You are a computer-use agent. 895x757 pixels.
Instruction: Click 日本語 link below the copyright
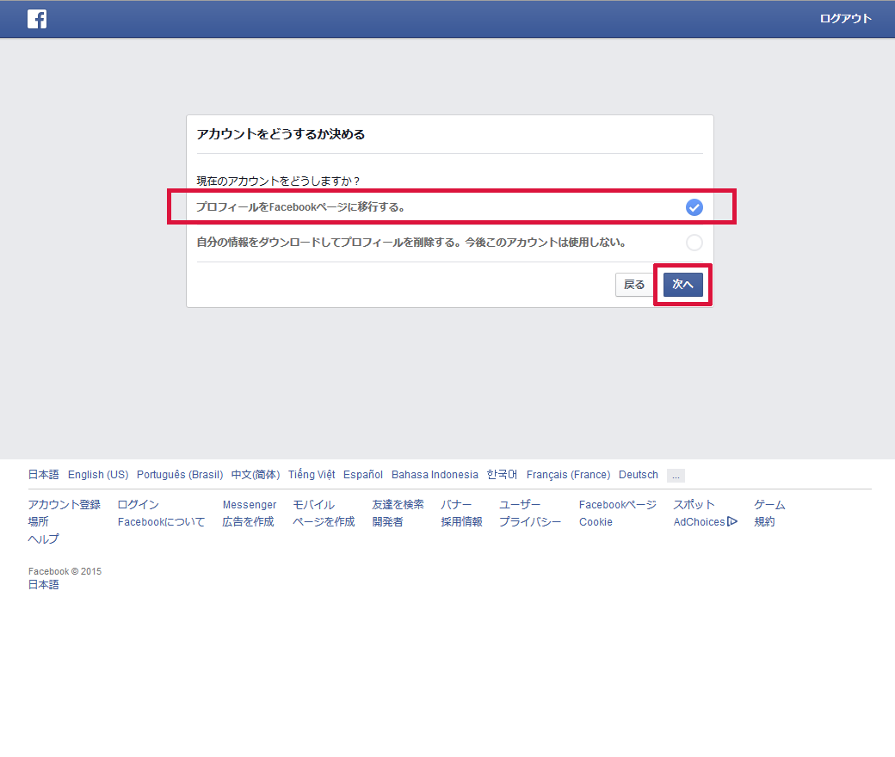pyautogui.click(x=43, y=585)
